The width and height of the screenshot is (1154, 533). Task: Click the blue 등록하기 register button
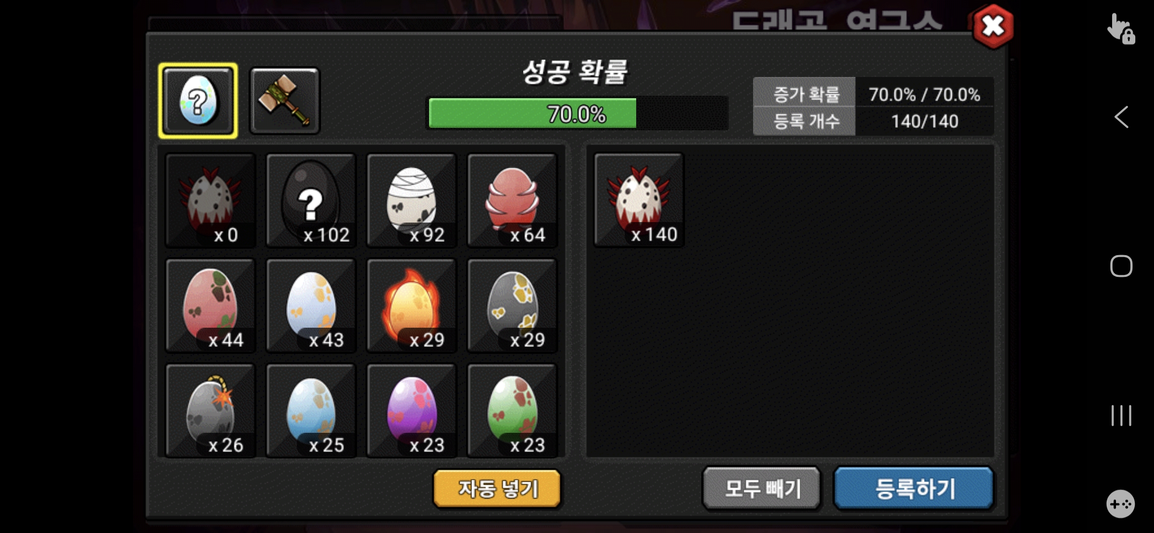(914, 488)
